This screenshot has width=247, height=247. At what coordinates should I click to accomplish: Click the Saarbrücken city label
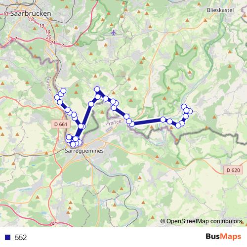(x=31, y=13)
